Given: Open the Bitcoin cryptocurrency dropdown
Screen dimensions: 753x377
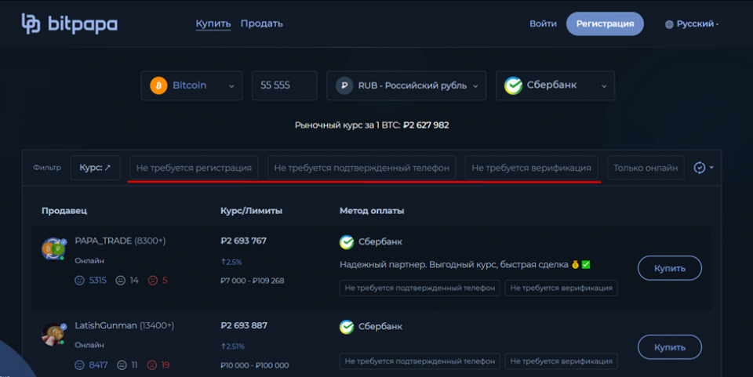Looking at the screenshot, I should (x=192, y=85).
